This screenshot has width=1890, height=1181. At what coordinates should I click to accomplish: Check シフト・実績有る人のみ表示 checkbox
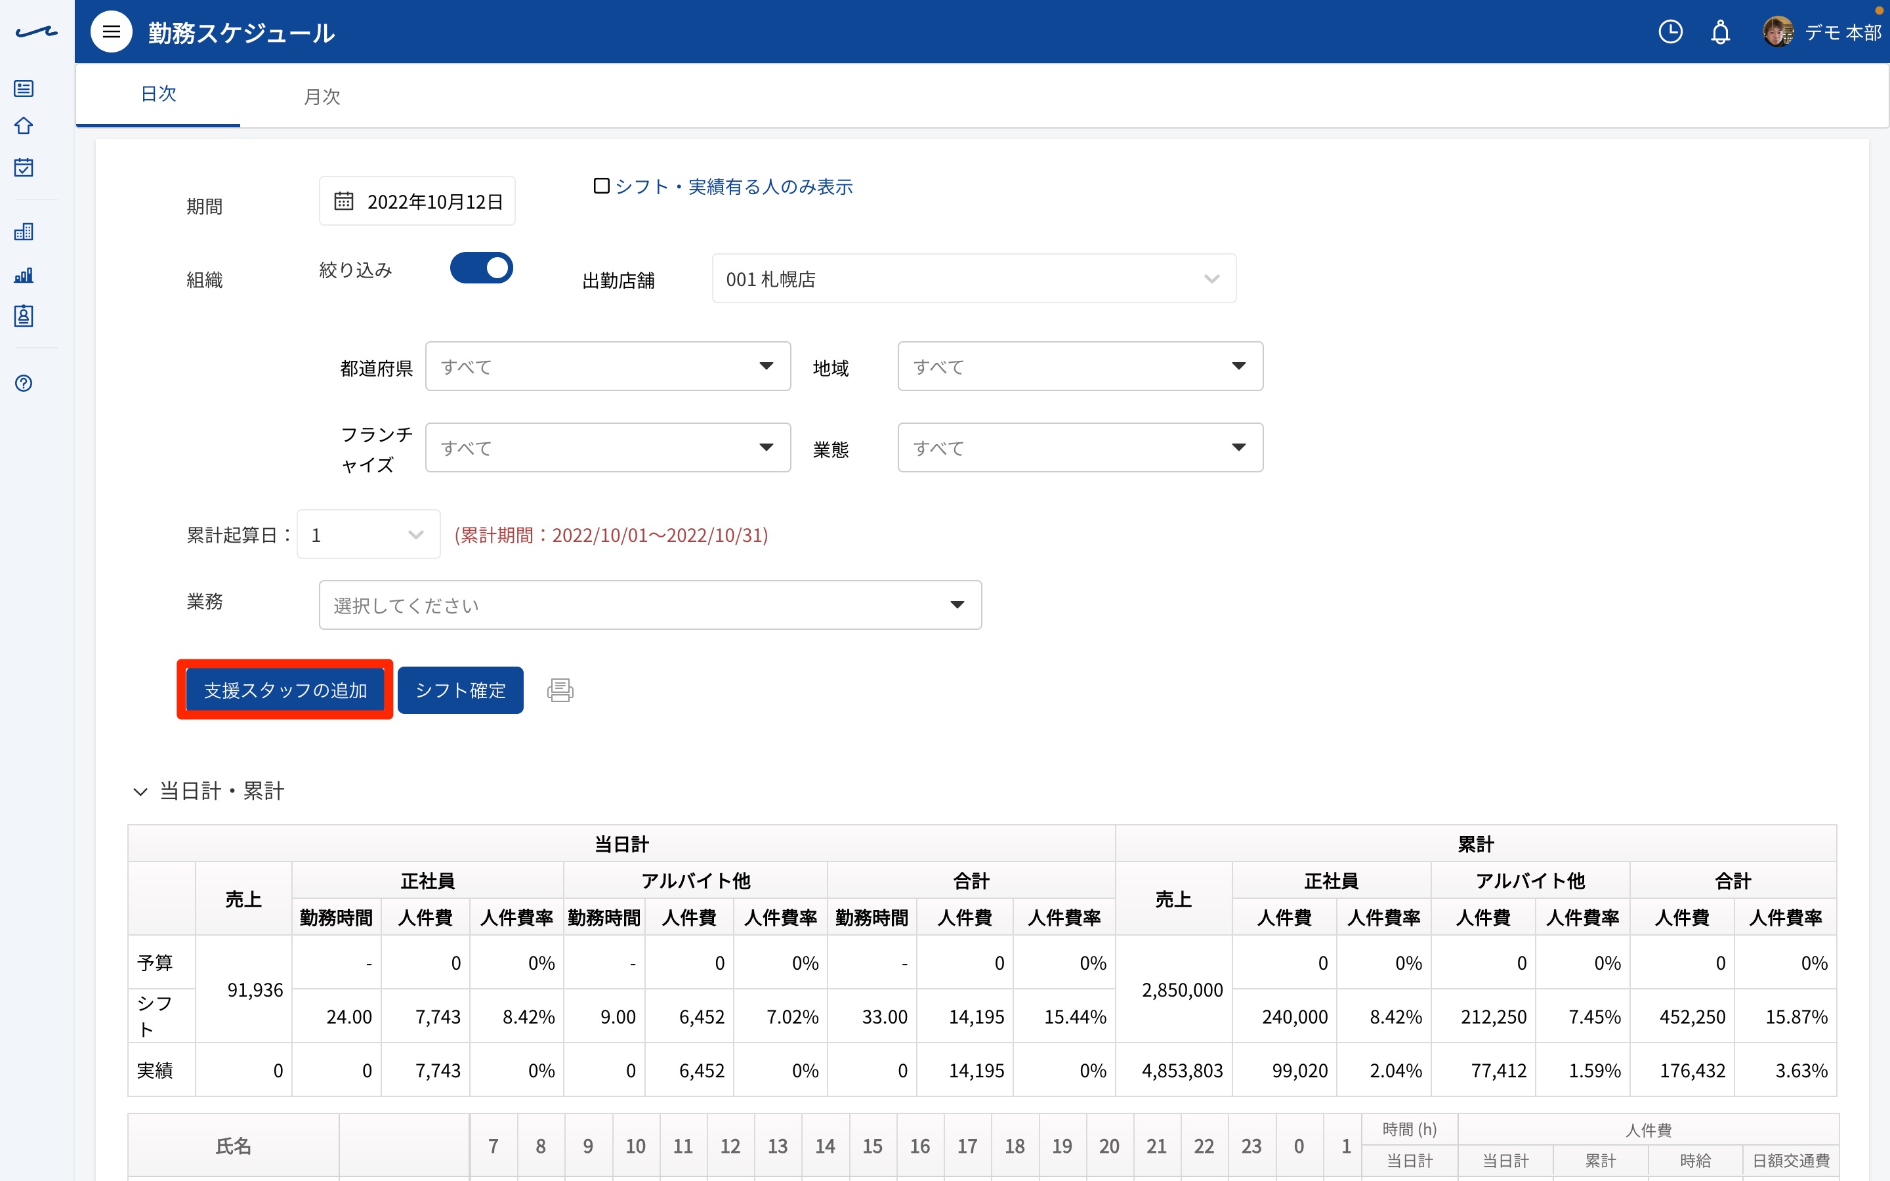pos(601,186)
